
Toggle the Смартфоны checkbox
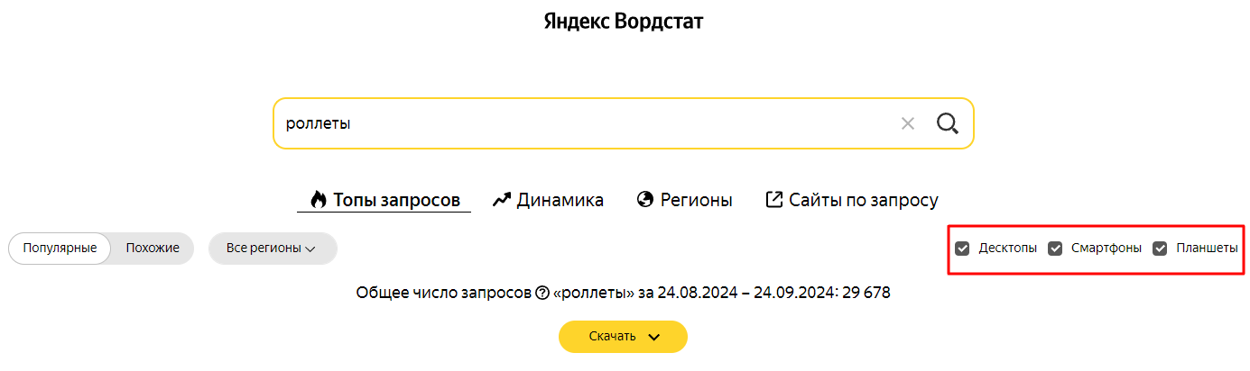click(1055, 248)
